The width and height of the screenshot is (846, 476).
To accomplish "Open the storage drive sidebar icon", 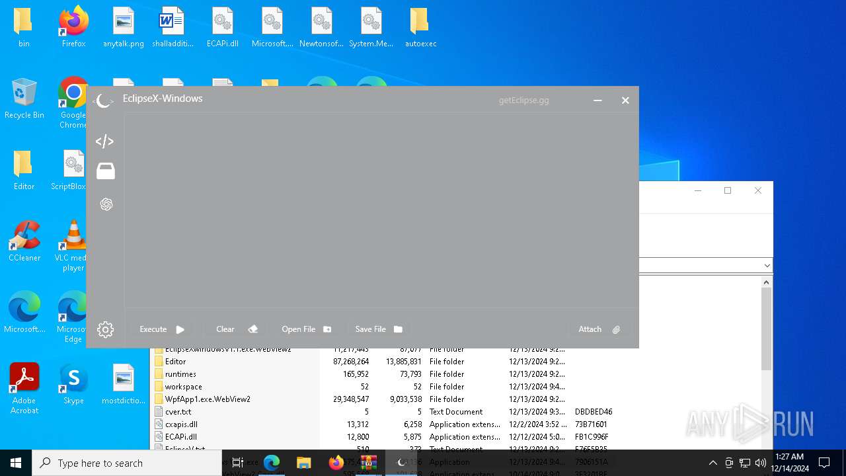I will point(106,171).
